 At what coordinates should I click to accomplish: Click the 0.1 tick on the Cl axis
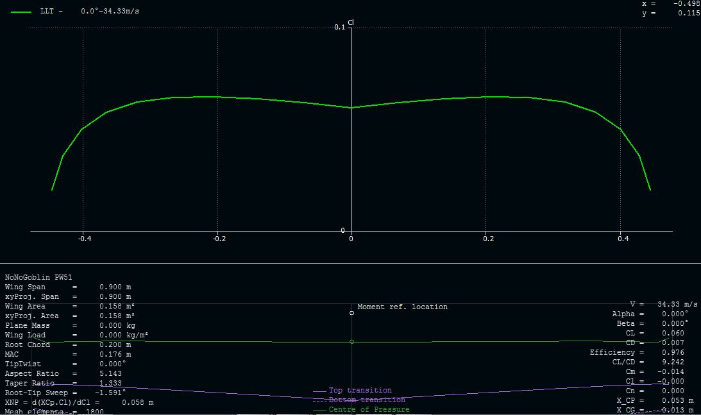[339, 27]
